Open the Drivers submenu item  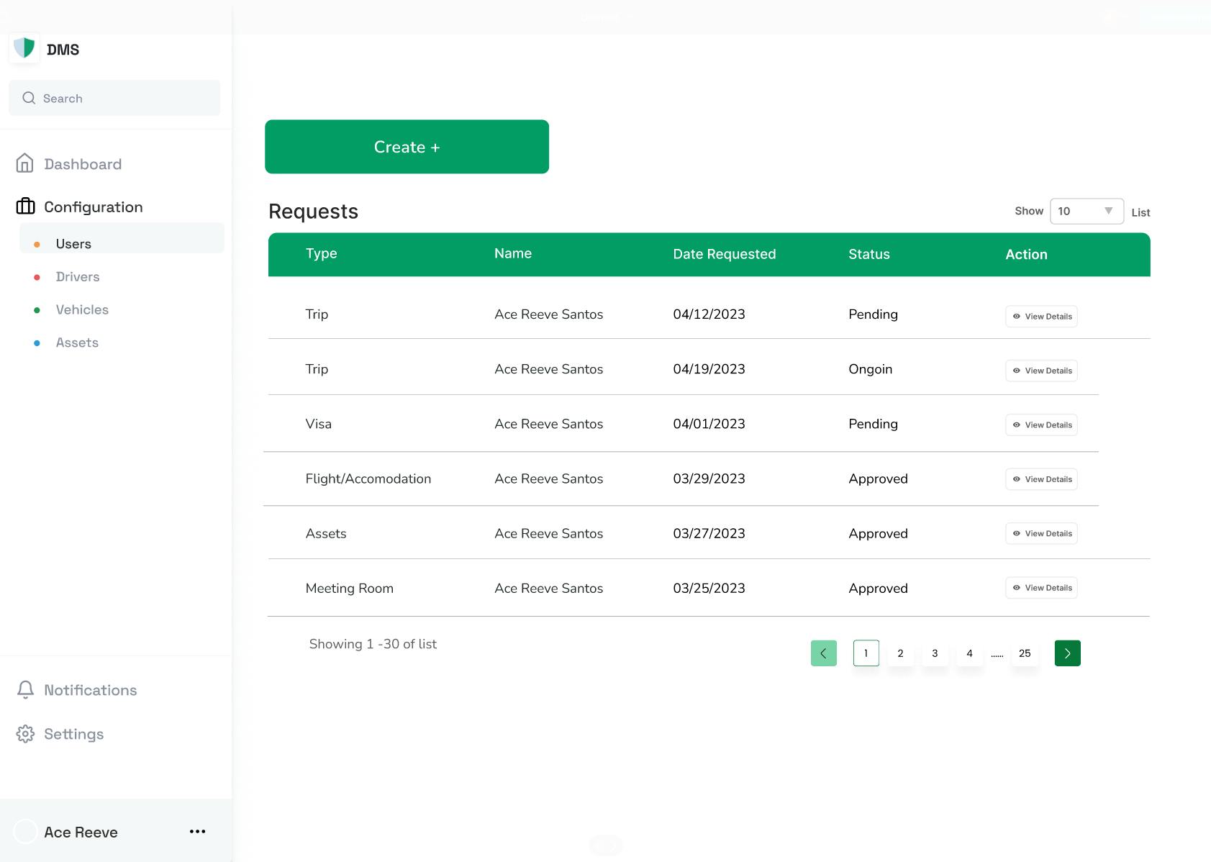78,277
